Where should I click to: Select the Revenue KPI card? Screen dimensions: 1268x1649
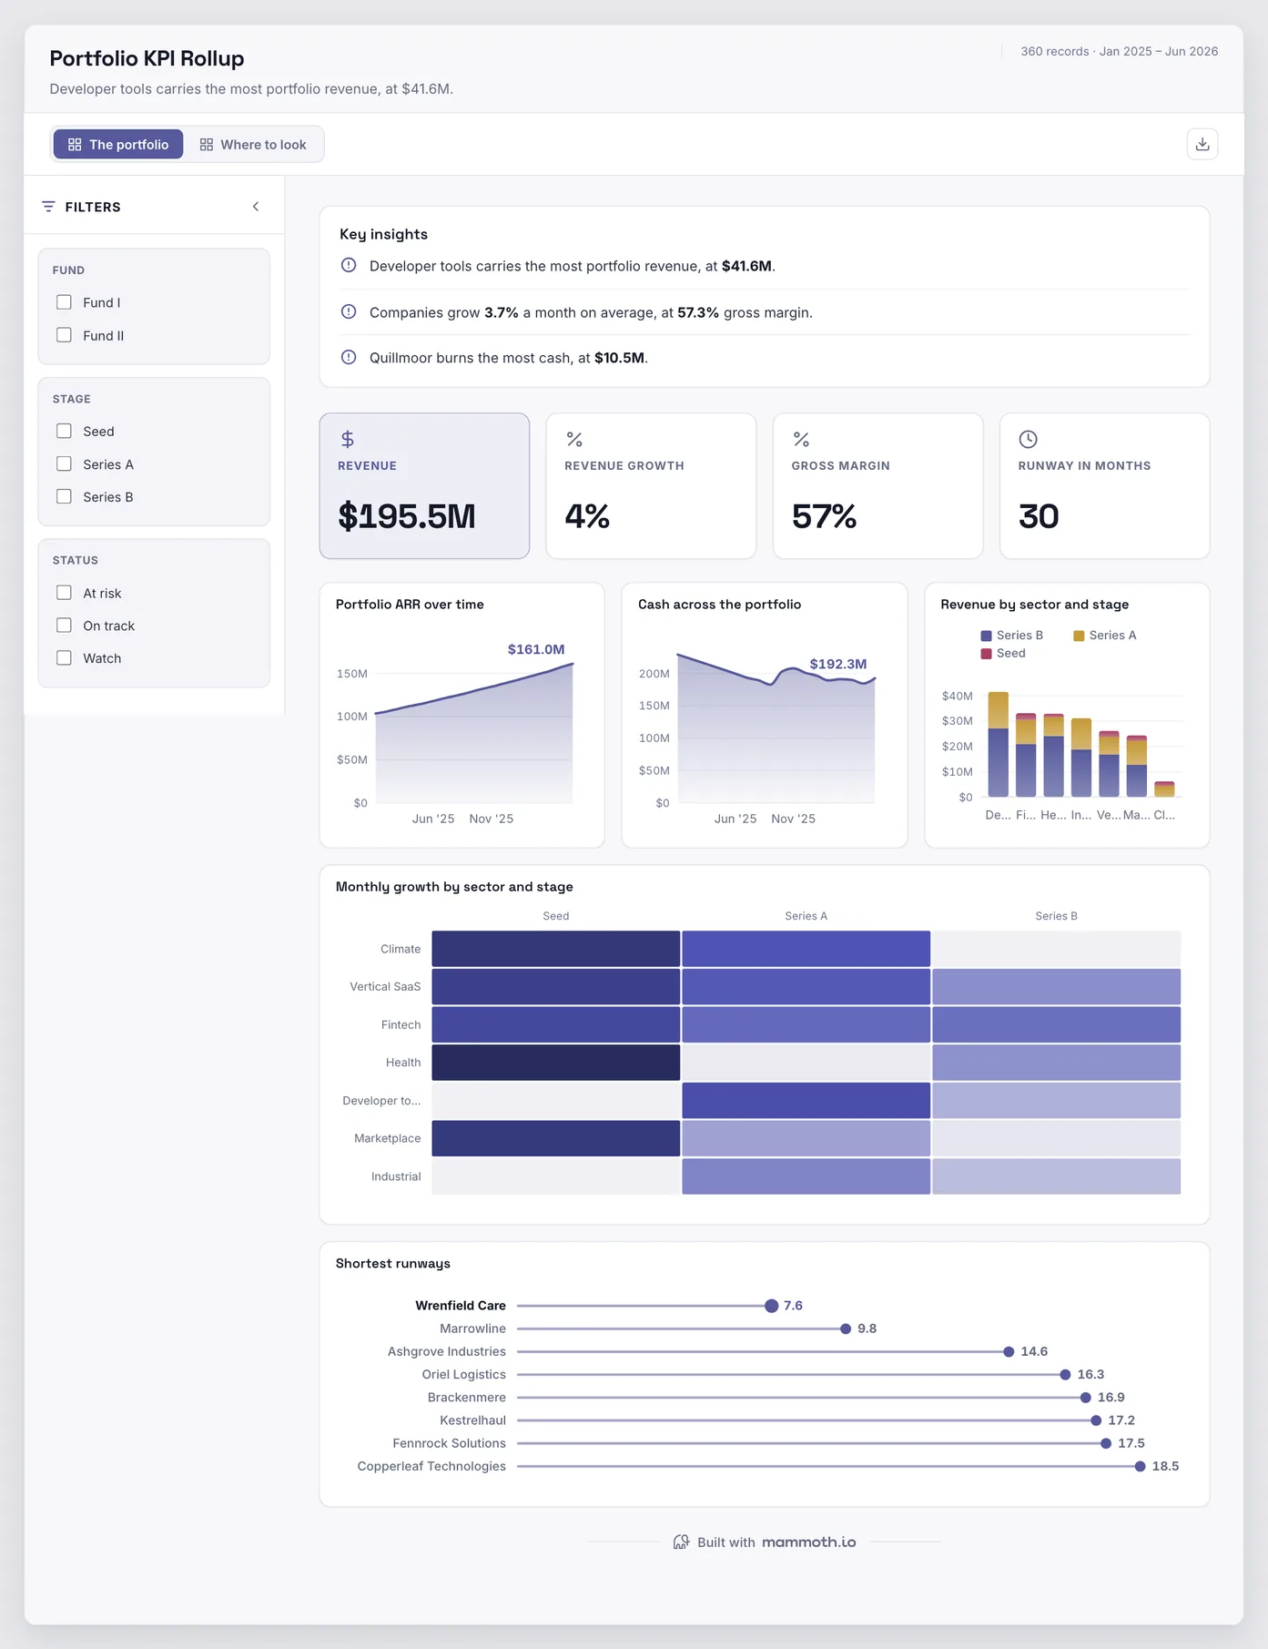tap(424, 485)
